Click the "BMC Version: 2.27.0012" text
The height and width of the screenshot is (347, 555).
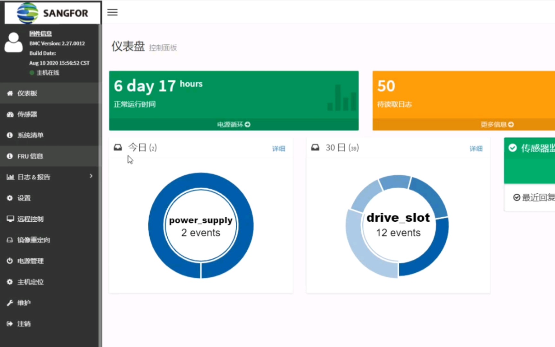point(57,43)
